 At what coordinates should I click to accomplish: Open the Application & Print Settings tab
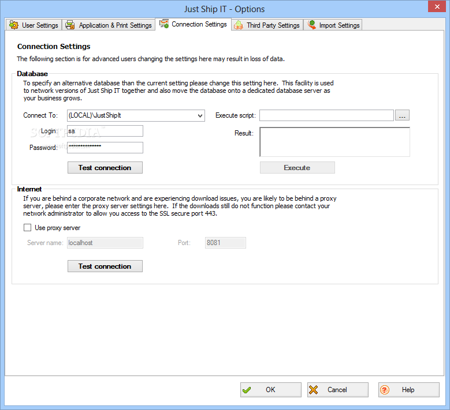pos(109,25)
